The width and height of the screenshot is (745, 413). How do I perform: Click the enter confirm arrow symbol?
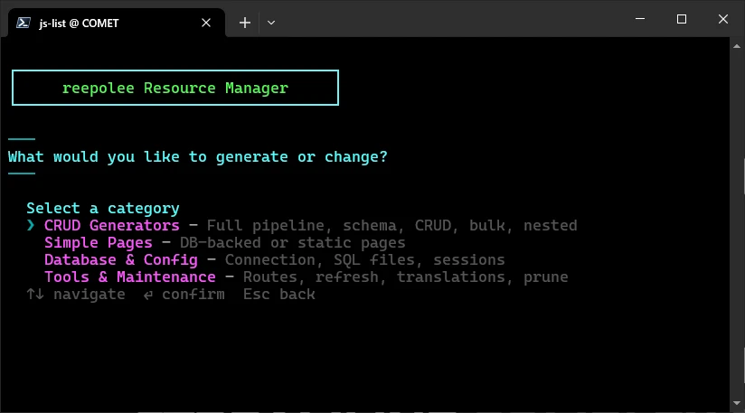[147, 296]
